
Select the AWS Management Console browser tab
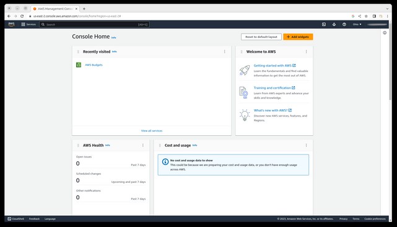click(55, 9)
